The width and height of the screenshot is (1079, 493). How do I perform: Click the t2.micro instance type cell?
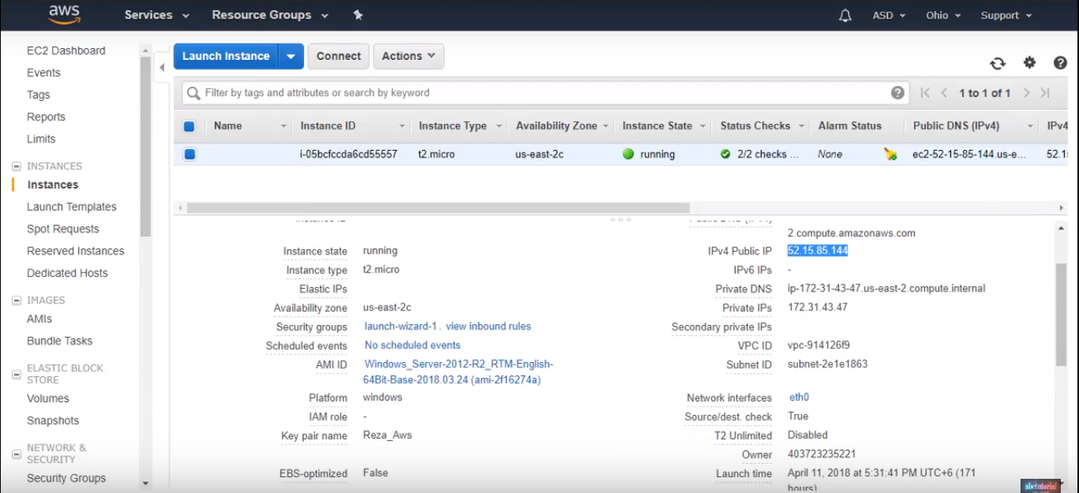click(x=436, y=155)
